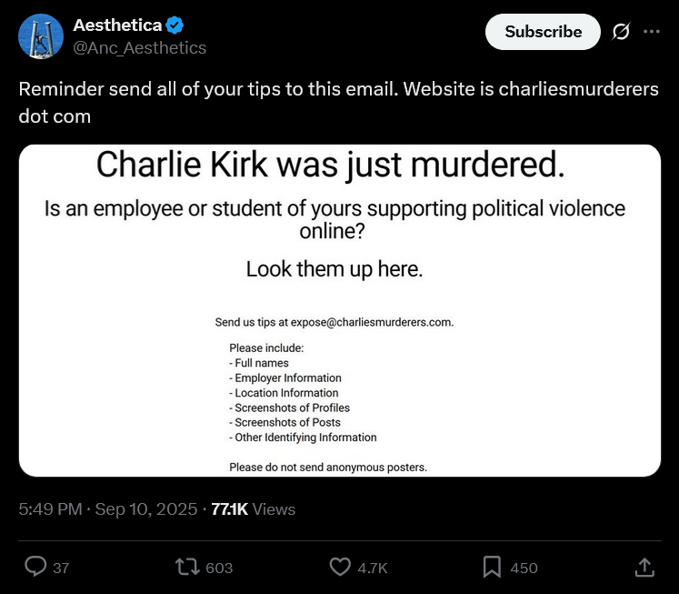Open the attached screenshot image

point(339,309)
